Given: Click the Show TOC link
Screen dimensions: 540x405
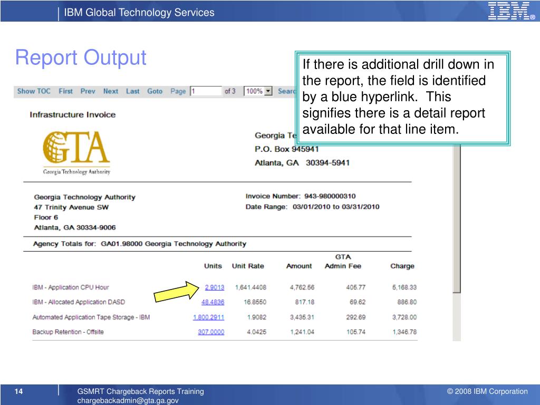Looking at the screenshot, I should (34, 91).
